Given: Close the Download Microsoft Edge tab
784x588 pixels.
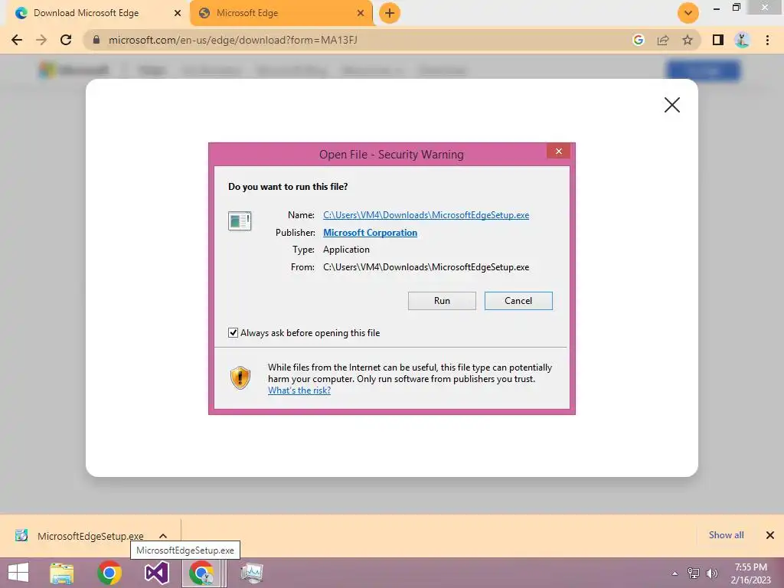Looking at the screenshot, I should (178, 13).
